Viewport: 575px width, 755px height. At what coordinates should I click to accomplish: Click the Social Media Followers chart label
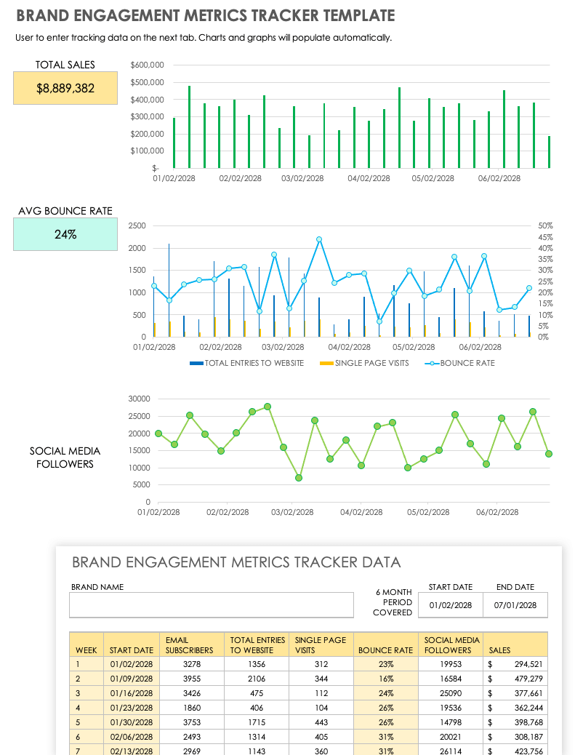(x=65, y=458)
